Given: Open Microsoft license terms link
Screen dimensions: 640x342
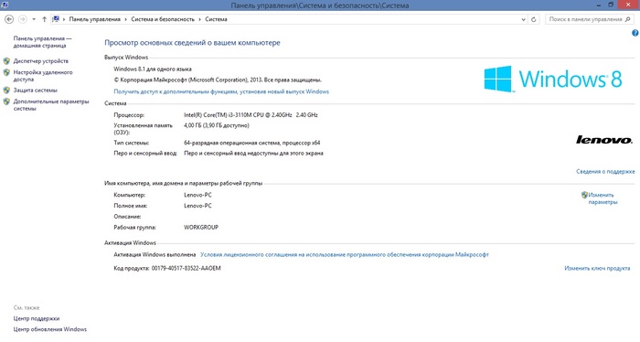Looking at the screenshot, I should click(x=345, y=254).
